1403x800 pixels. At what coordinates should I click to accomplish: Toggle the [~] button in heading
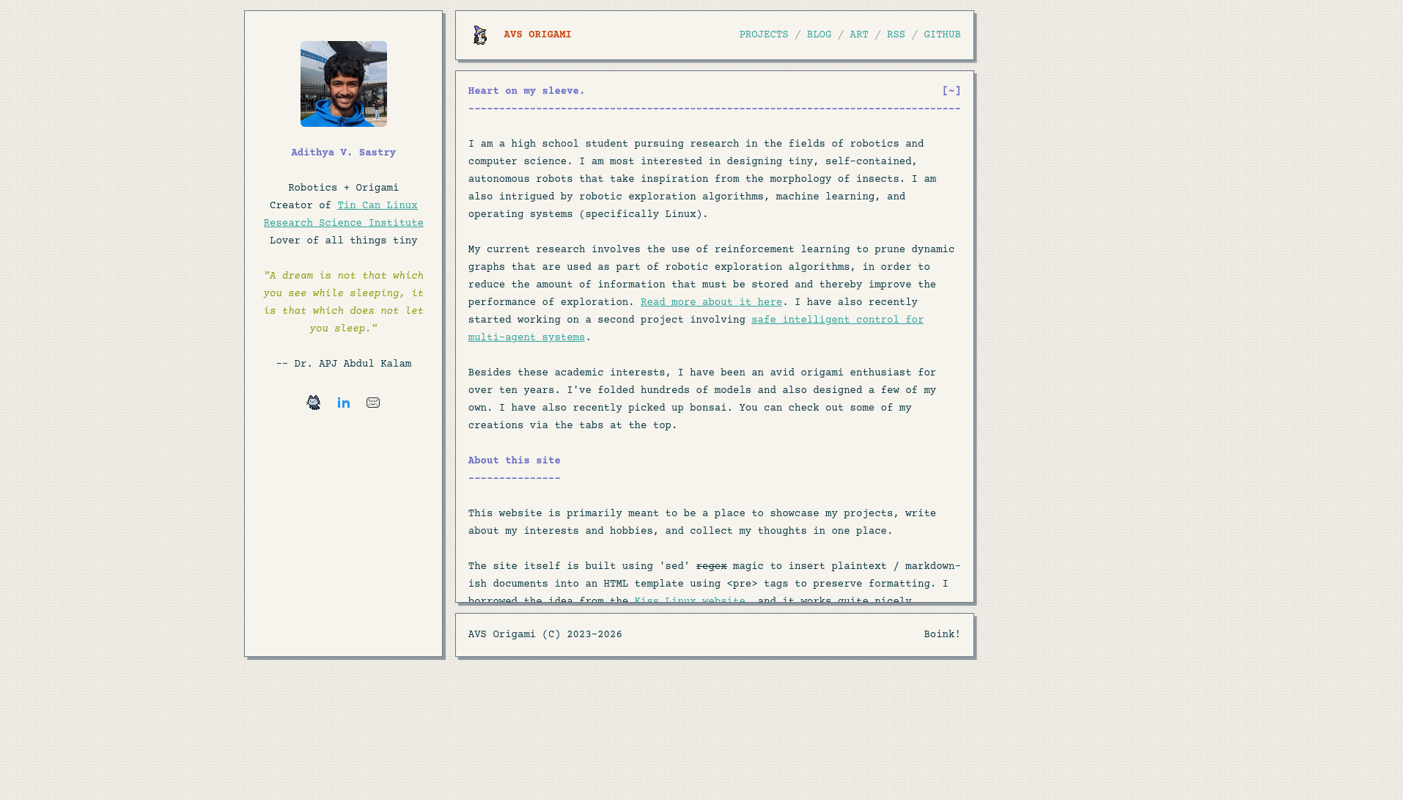951,92
